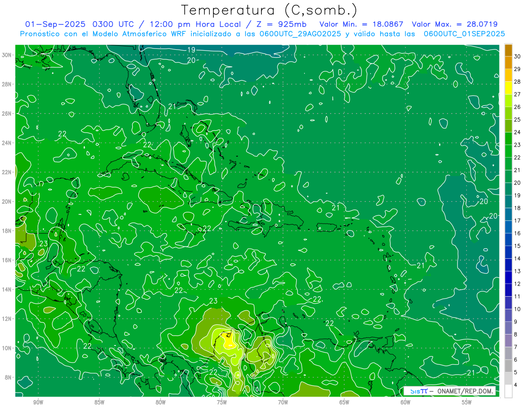This screenshot has width=529, height=408.
Task: Click the '75W' longitude axis label
Action: 222,402
